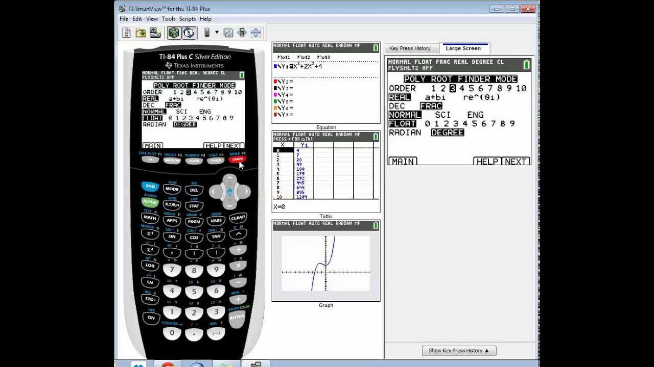Click the ENTER key
Screen dimensions: 654x367
pyautogui.click(x=237, y=317)
